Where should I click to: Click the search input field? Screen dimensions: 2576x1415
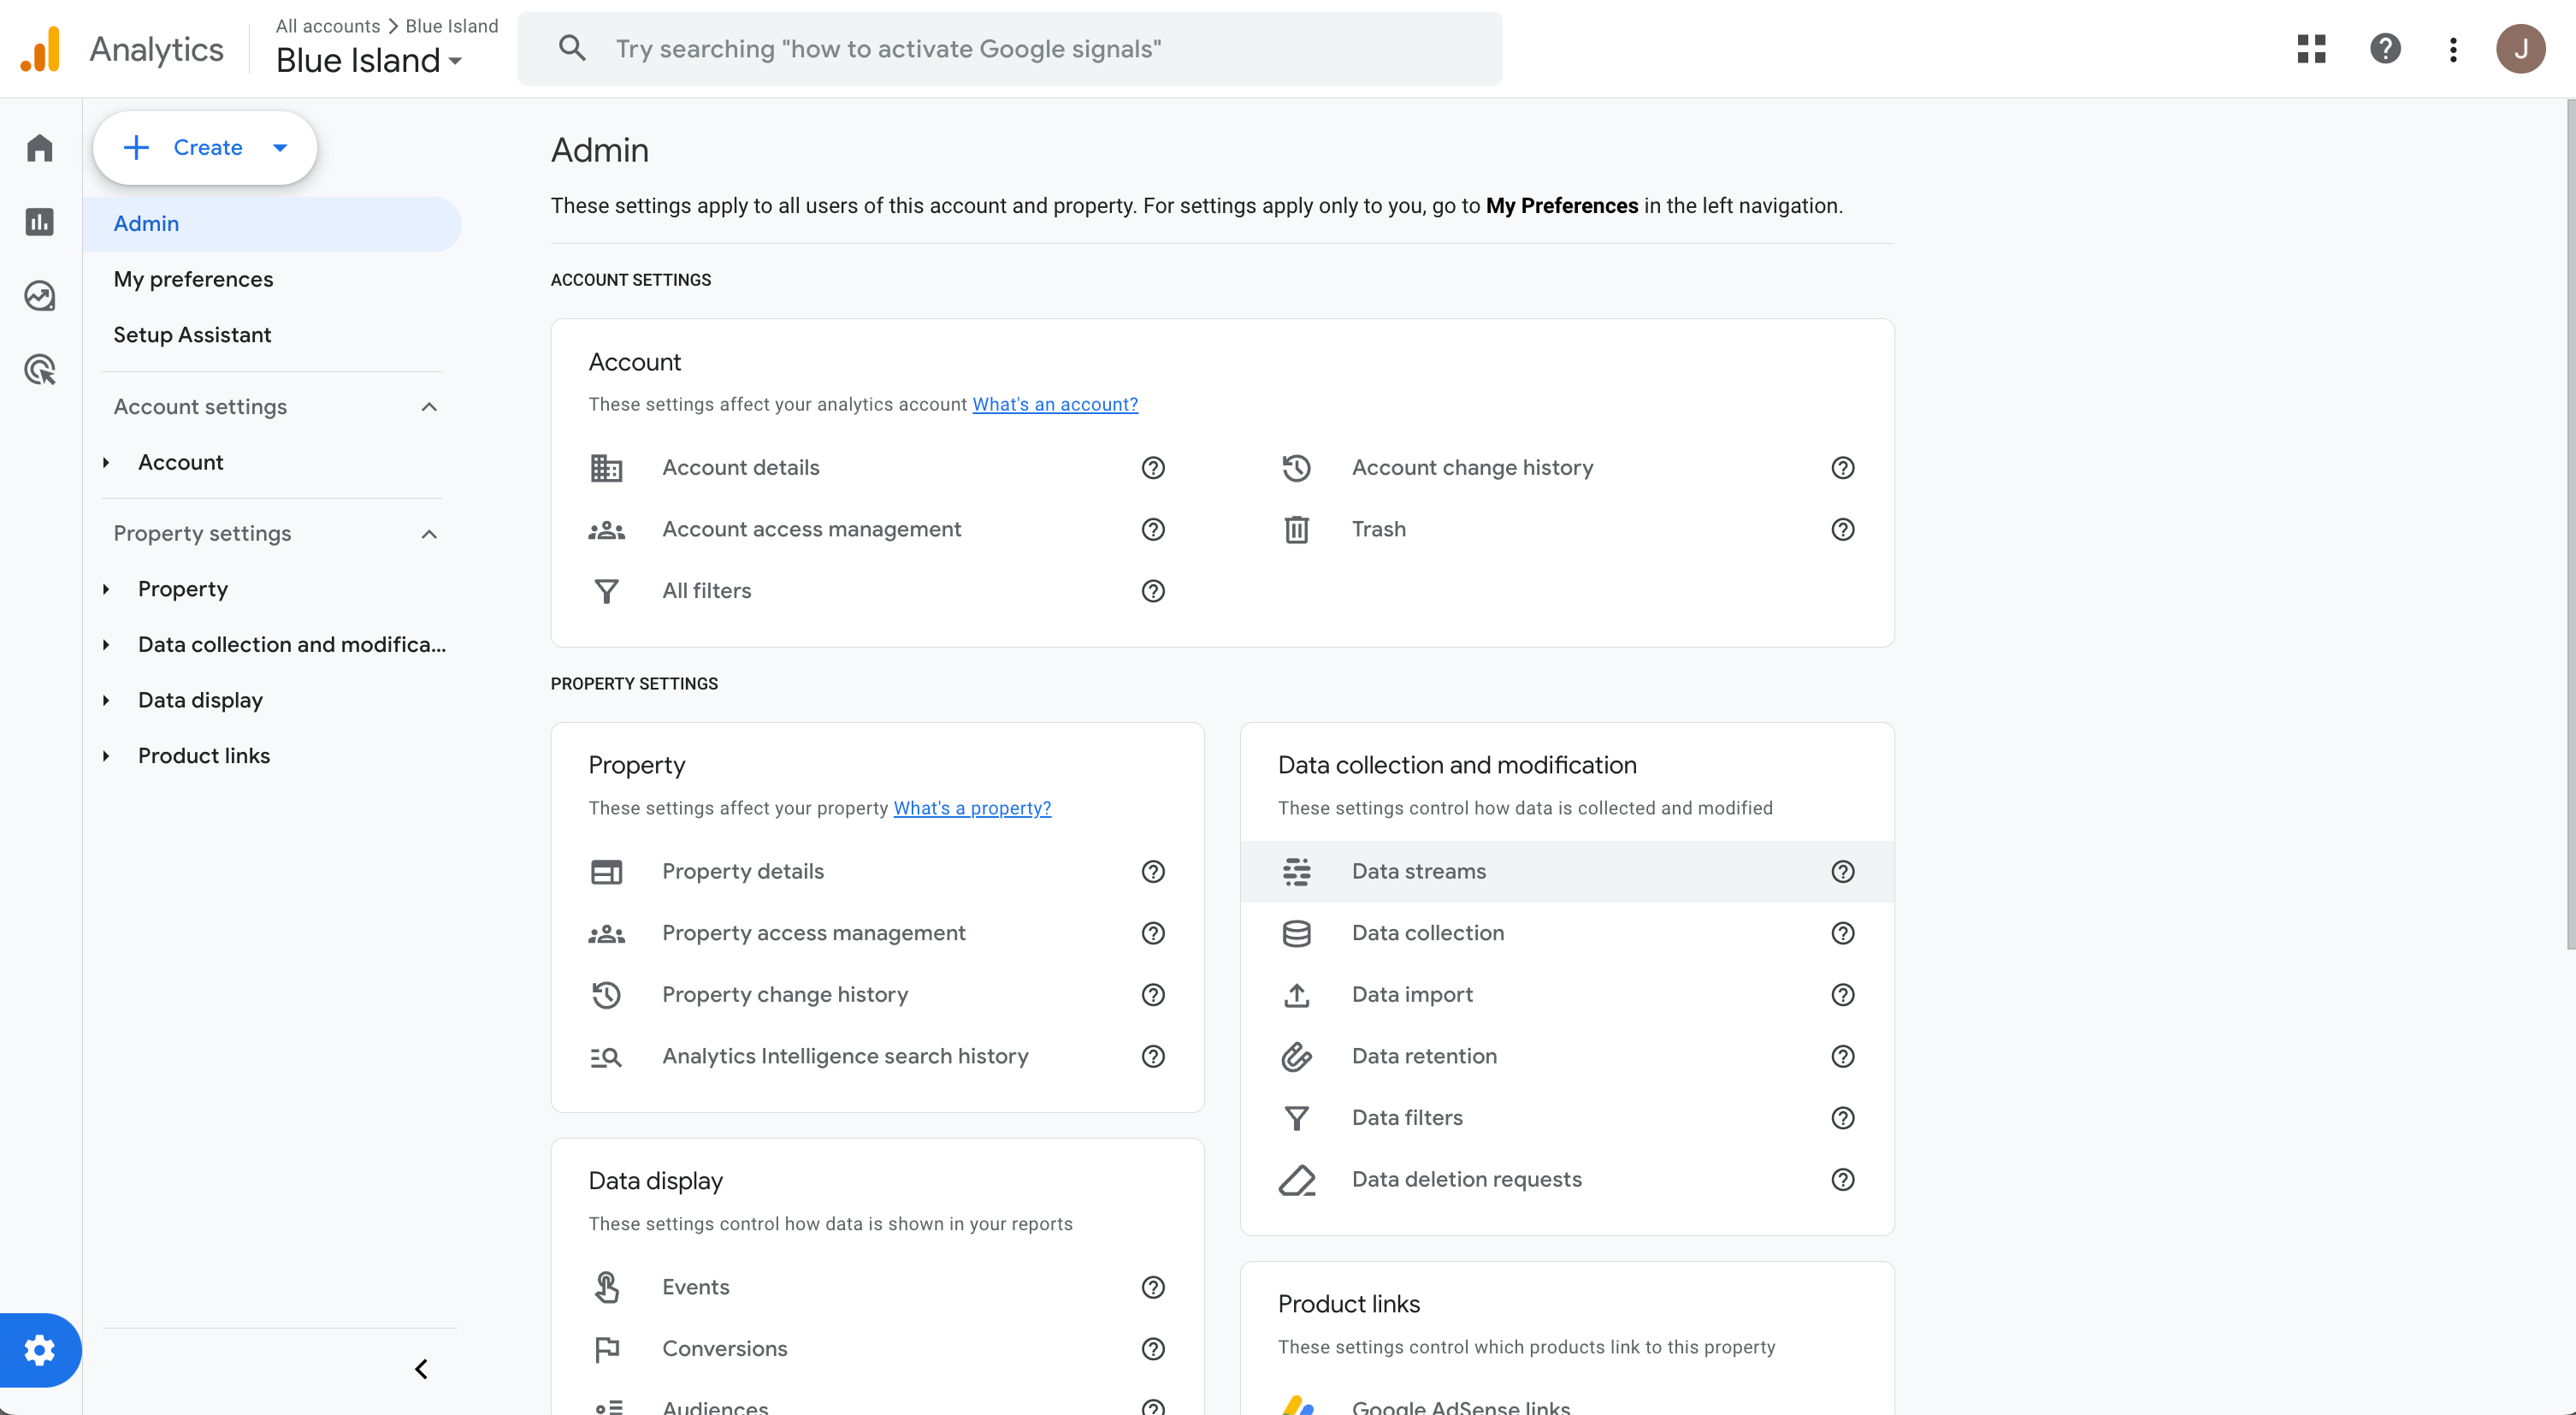[1010, 49]
